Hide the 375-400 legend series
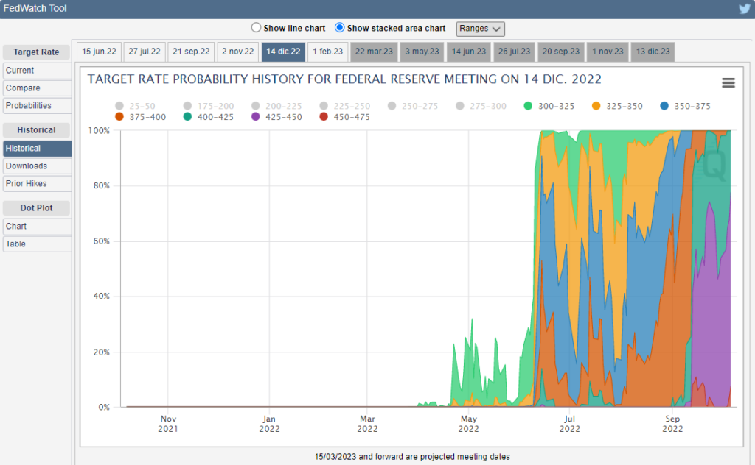 (141, 117)
